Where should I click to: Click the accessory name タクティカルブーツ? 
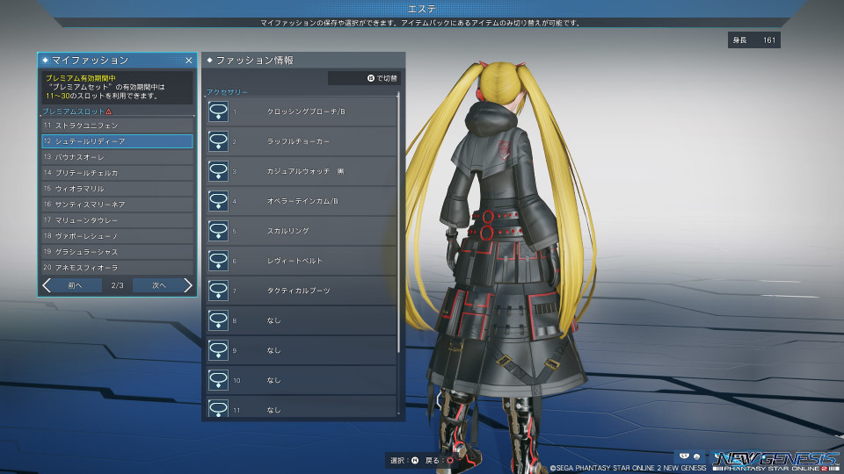point(299,291)
